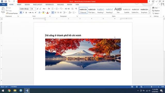Click the word count in status bar

[x=14, y=87]
